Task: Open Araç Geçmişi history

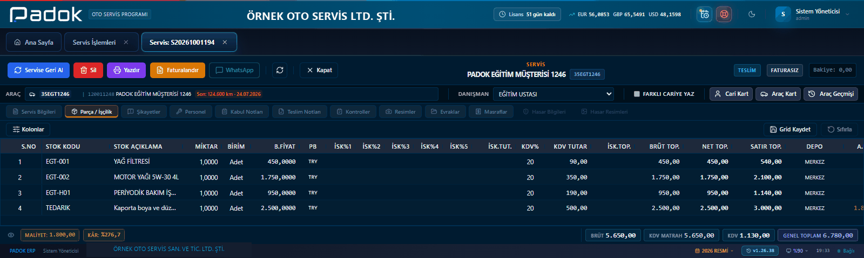Action: click(x=831, y=94)
